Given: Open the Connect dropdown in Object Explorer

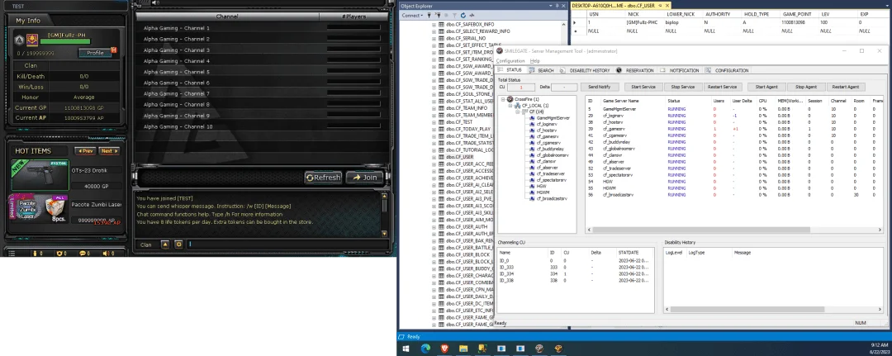Looking at the screenshot, I should click(x=412, y=16).
